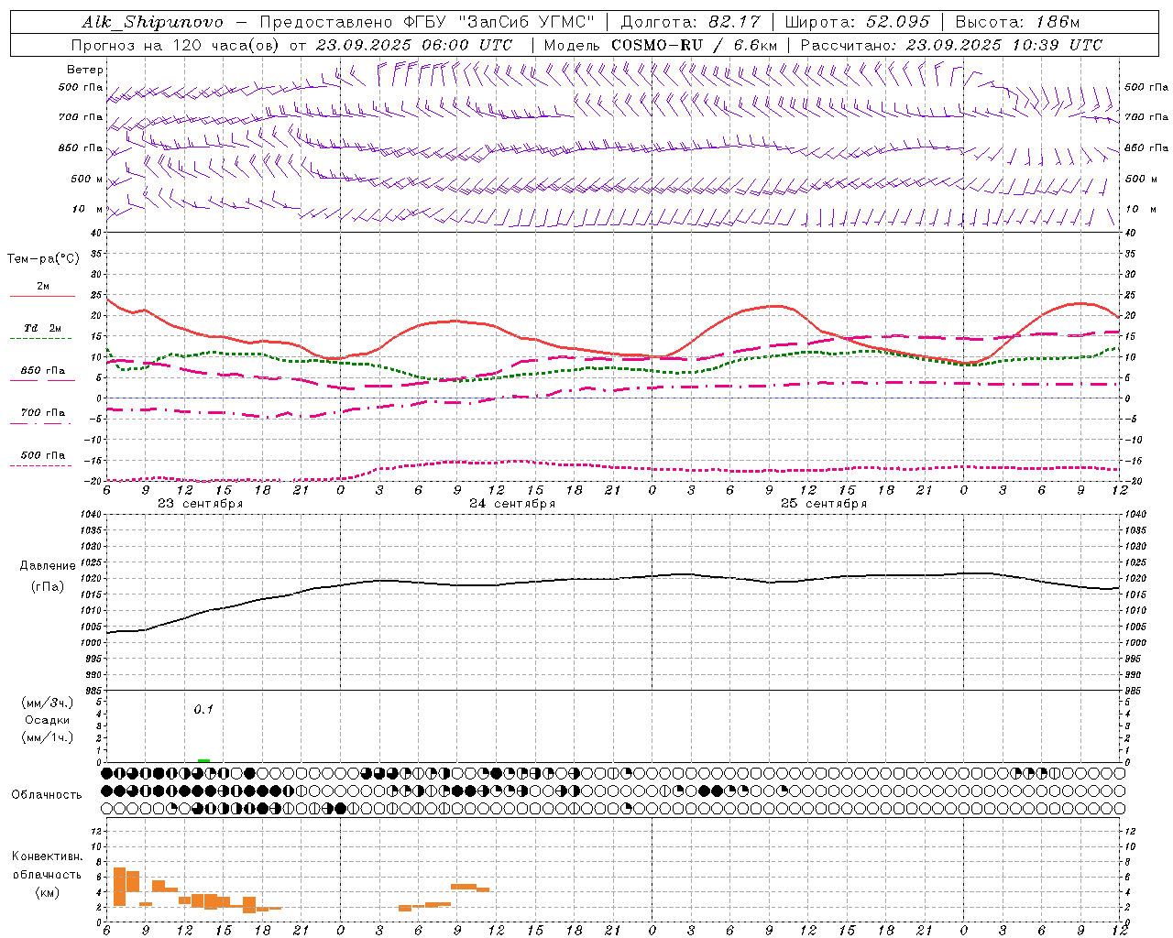Select the longitude value Долгота: 82.17
The image size is (1173, 938).
coord(690,22)
